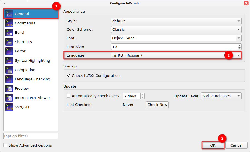Go to Build settings

pos(31,33)
